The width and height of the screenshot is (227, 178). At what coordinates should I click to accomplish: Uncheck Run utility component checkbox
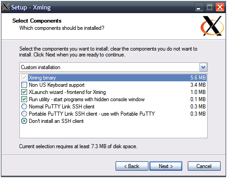tap(24, 99)
